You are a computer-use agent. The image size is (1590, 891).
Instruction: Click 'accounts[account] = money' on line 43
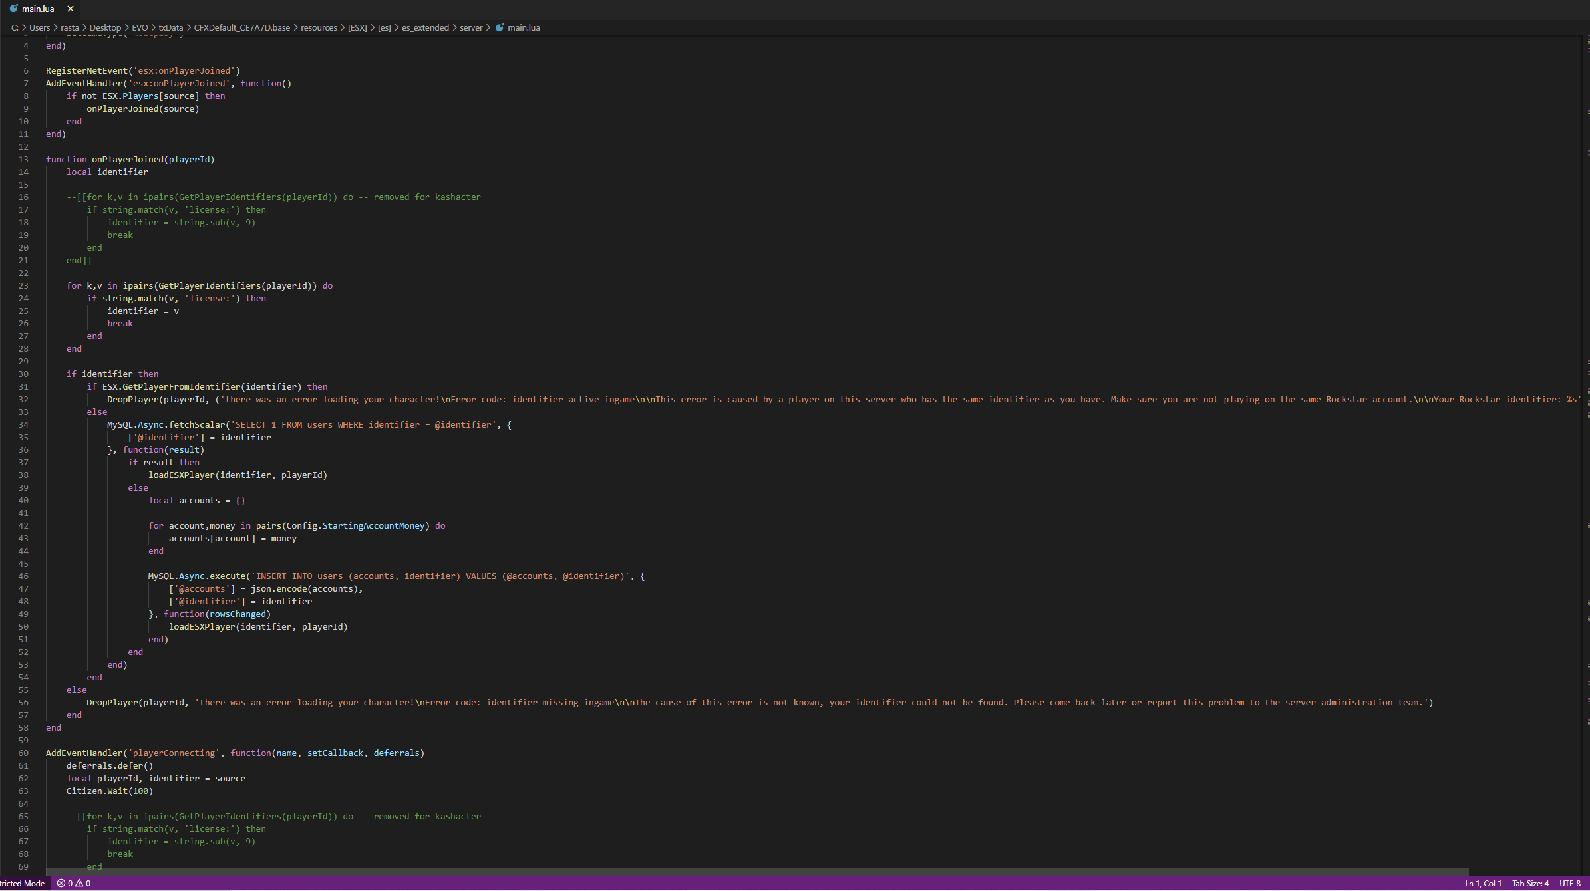(x=233, y=538)
